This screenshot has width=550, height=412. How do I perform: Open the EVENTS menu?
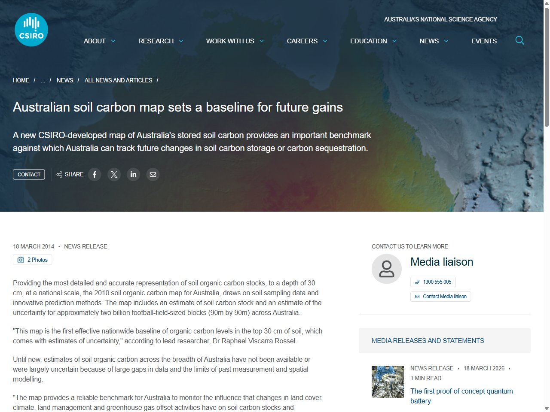click(x=484, y=41)
